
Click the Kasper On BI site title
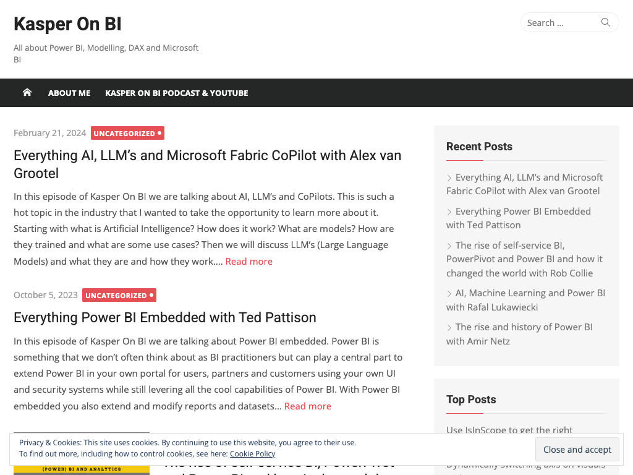tap(67, 24)
